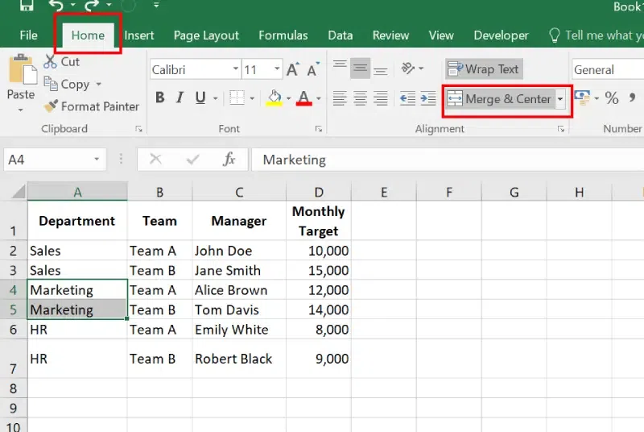644x432 pixels.
Task: Toggle Bold formatting
Action: [x=159, y=98]
